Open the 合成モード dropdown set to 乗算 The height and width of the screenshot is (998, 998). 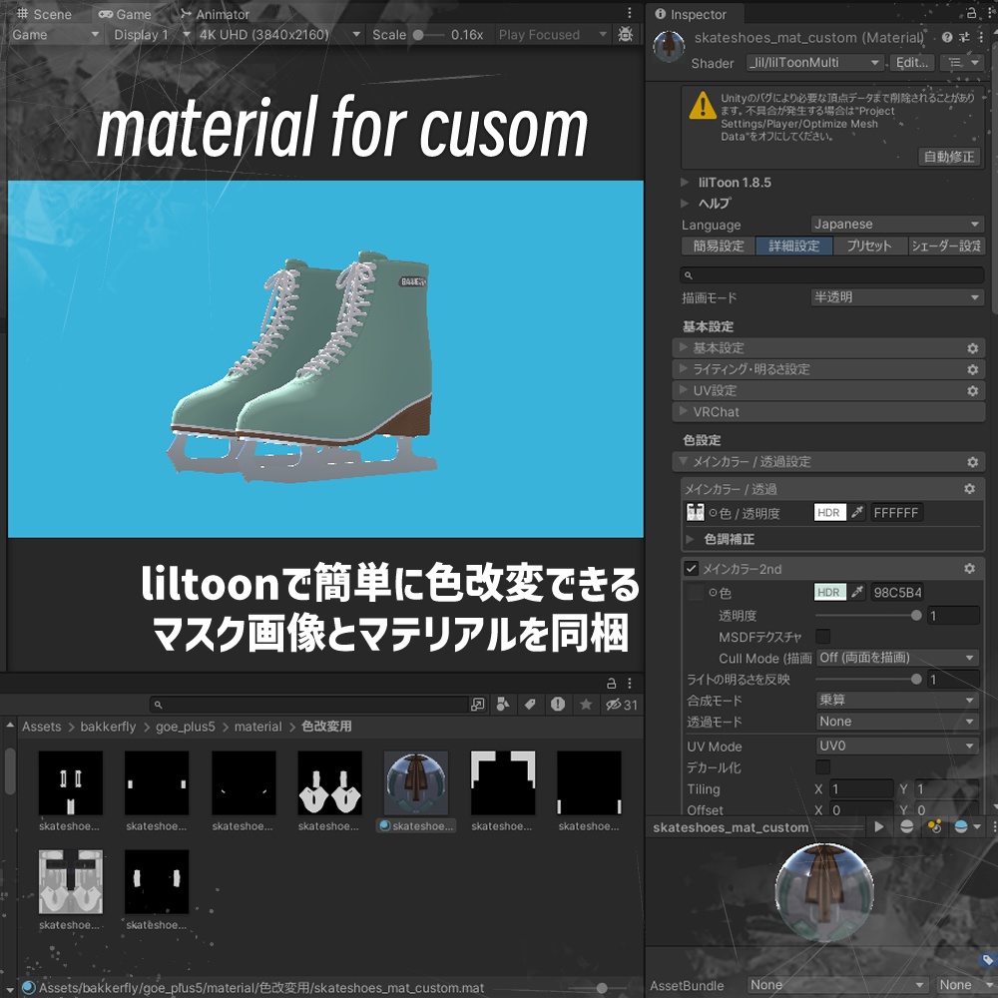tap(894, 700)
